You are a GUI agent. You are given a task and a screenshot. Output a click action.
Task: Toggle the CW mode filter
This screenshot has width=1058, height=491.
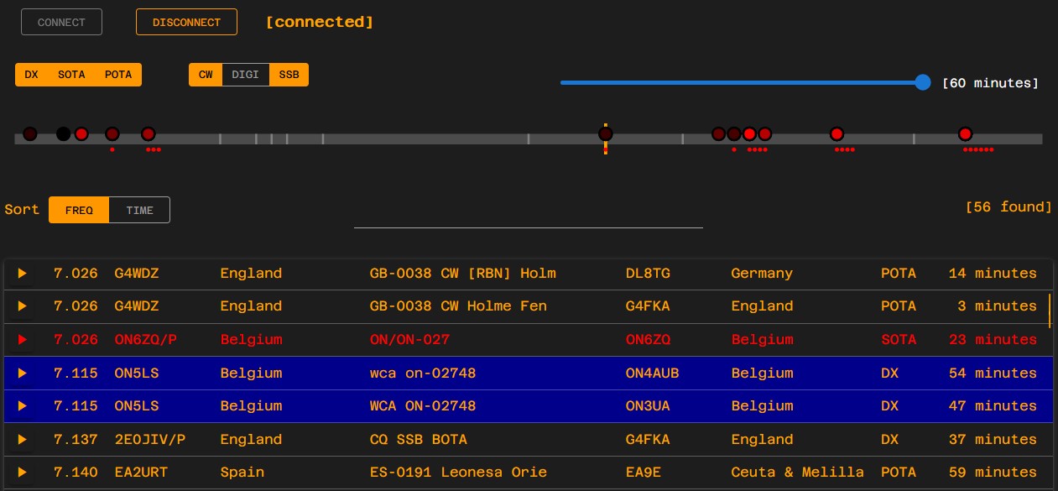[x=206, y=75]
